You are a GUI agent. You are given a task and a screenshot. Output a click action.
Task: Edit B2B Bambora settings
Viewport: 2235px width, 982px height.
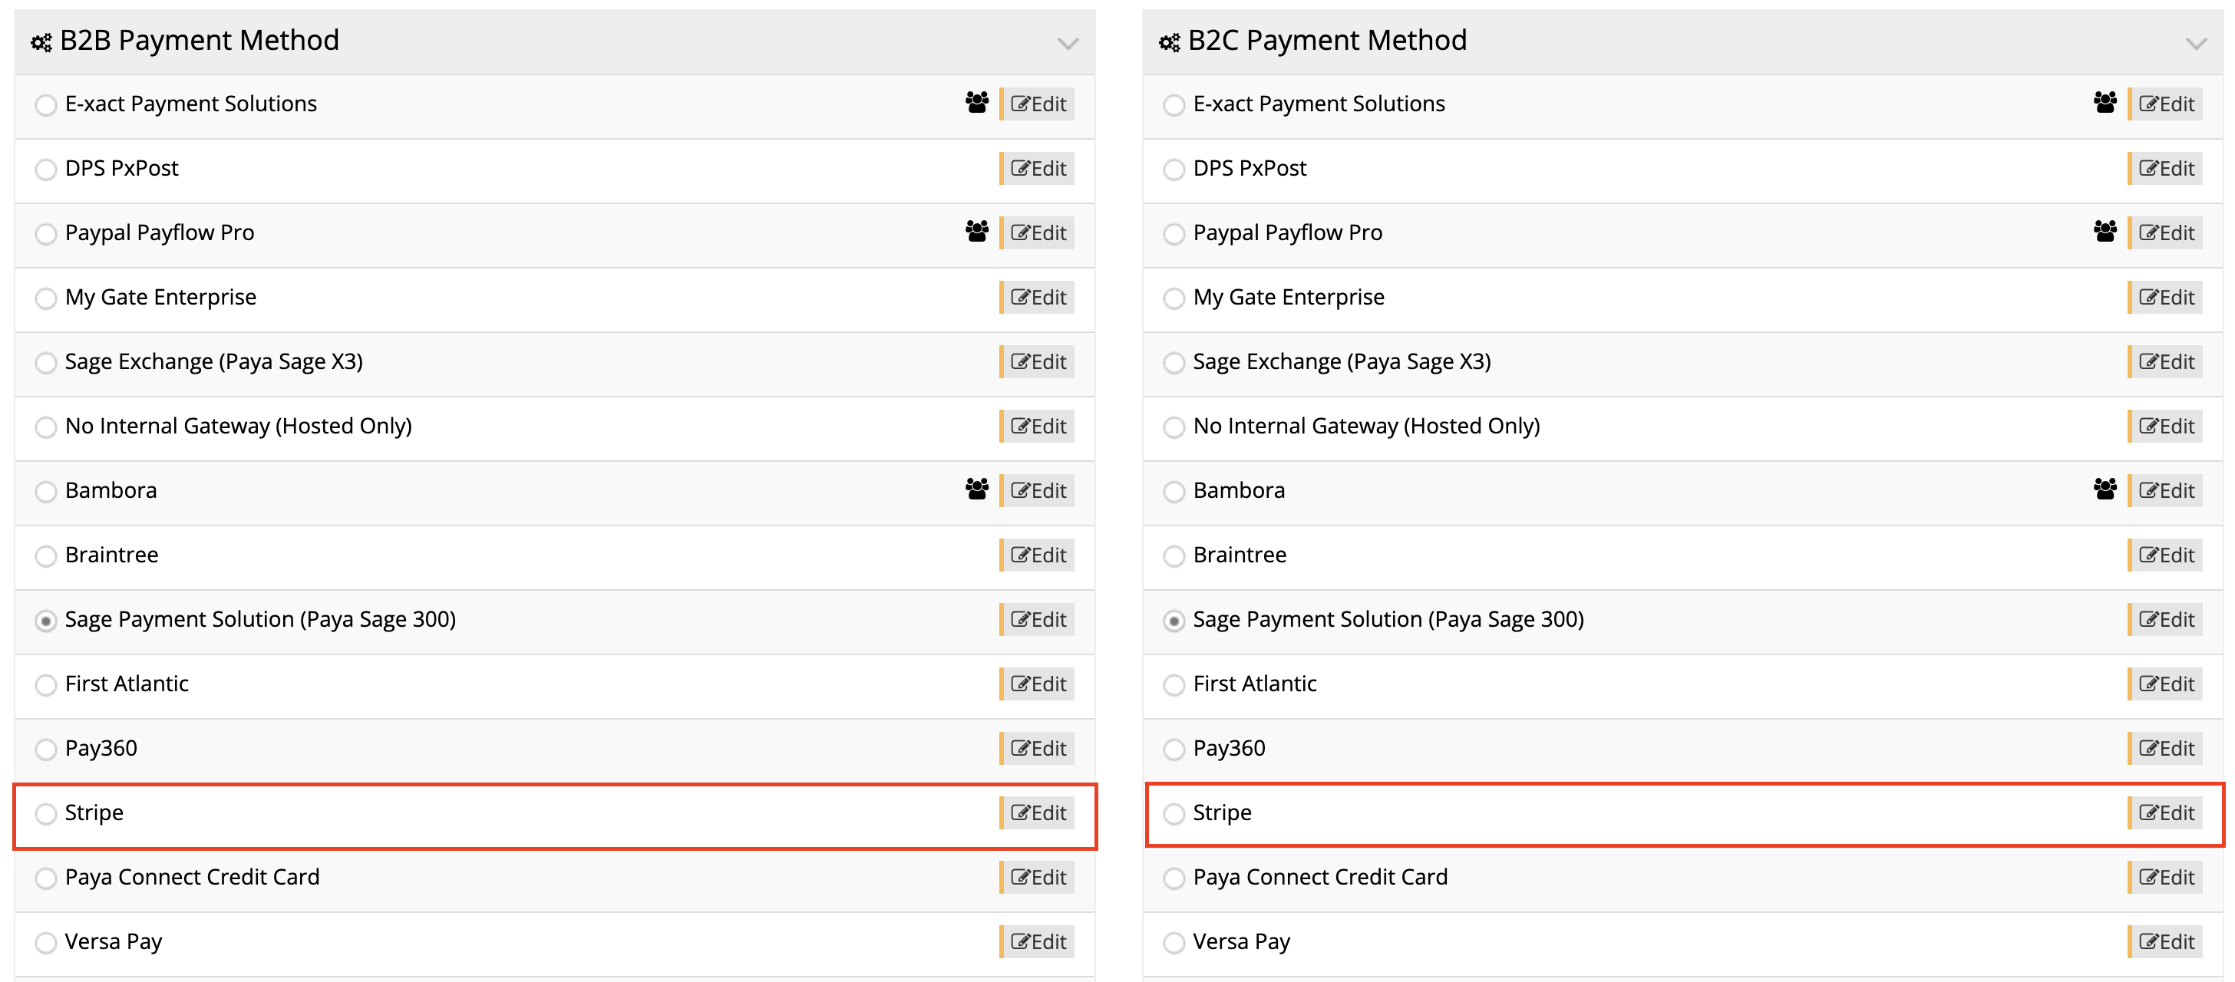pos(1038,491)
